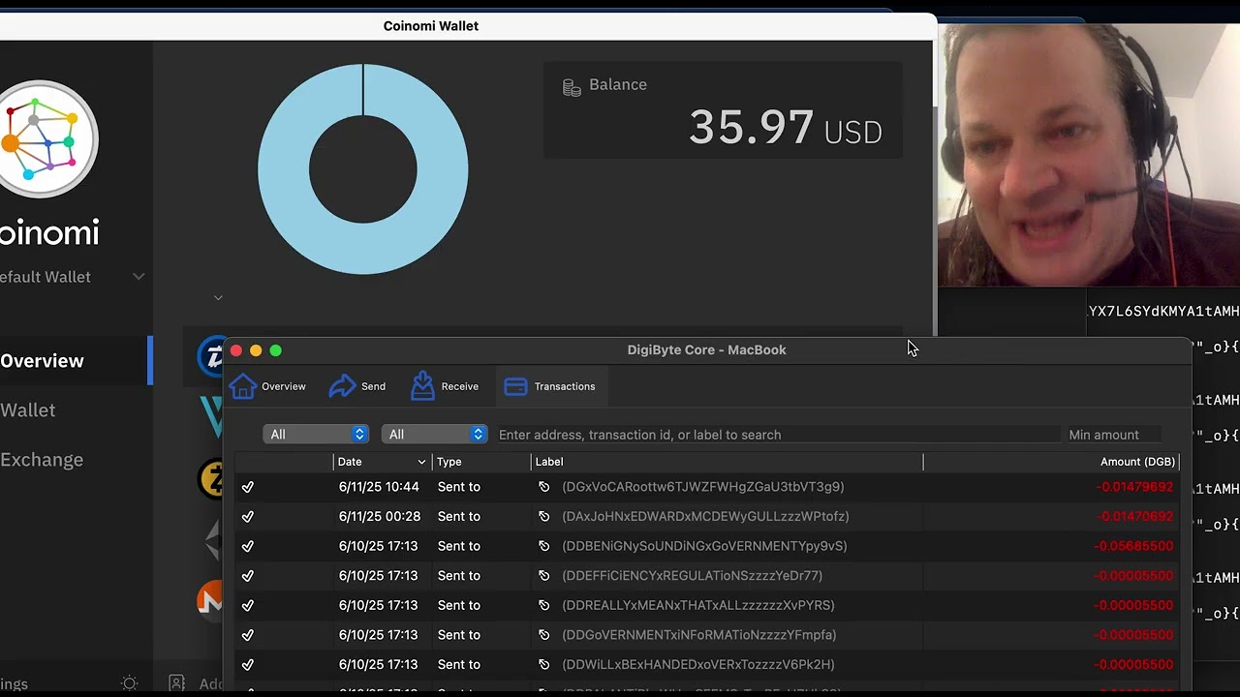Click the amount -0.01470692

coord(1134,516)
